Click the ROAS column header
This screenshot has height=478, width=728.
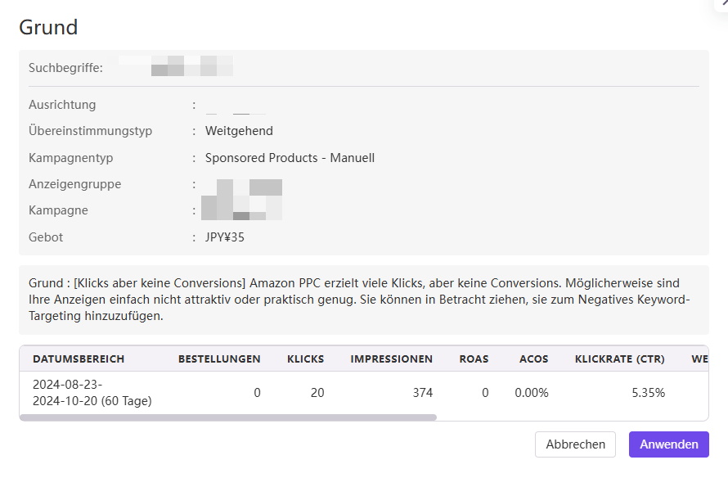(x=474, y=358)
